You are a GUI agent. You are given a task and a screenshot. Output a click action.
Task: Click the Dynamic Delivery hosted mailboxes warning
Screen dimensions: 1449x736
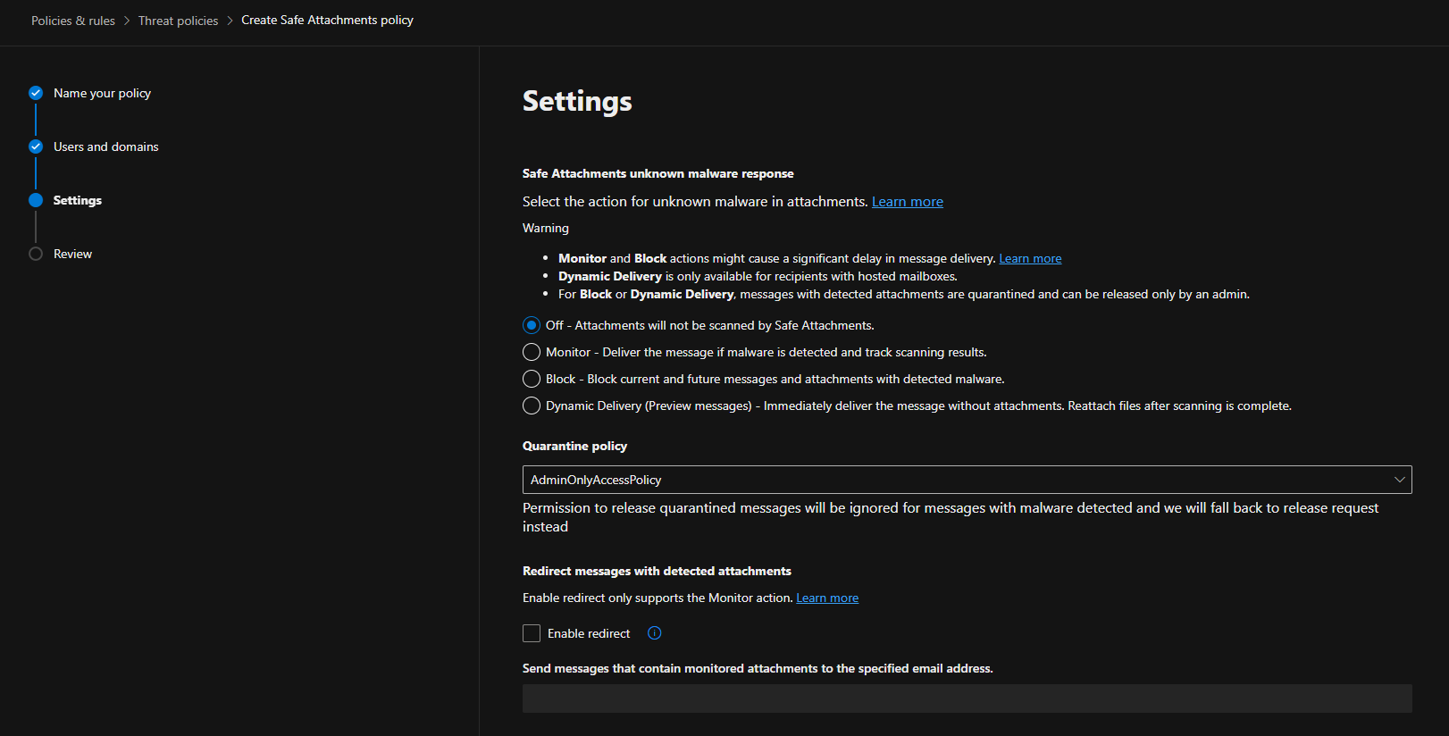[x=758, y=276]
